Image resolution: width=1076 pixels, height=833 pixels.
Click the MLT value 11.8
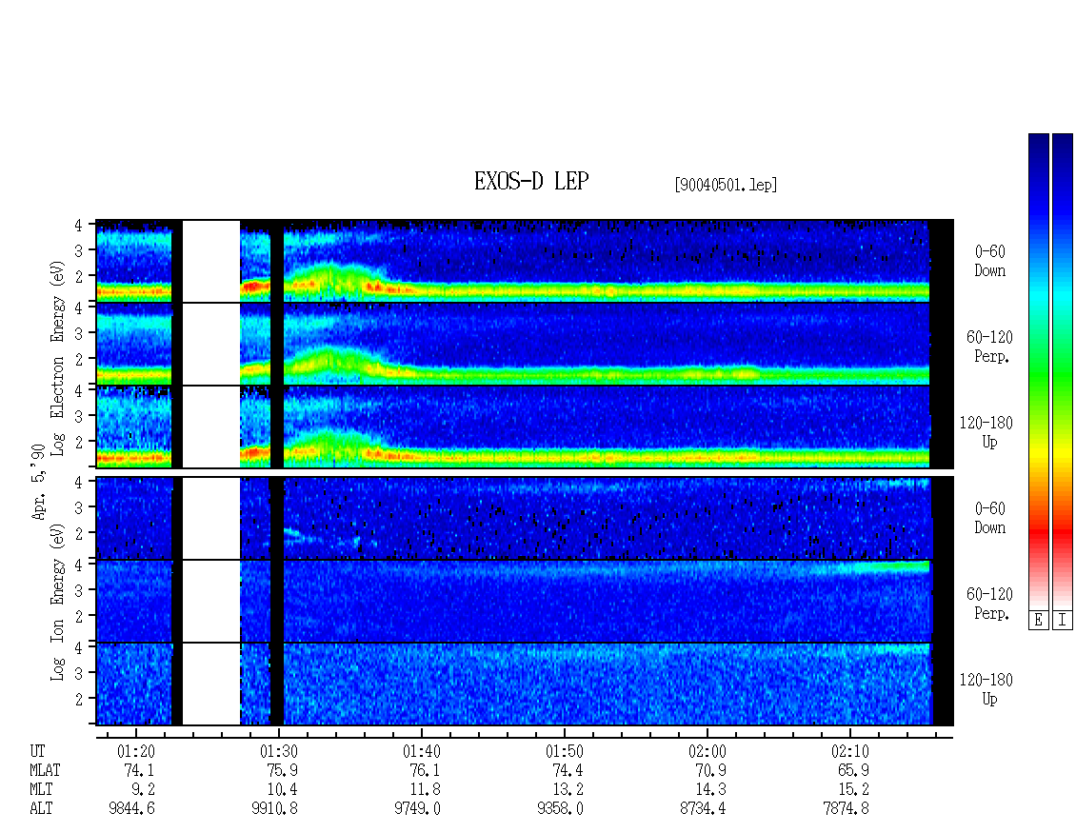pyautogui.click(x=425, y=790)
